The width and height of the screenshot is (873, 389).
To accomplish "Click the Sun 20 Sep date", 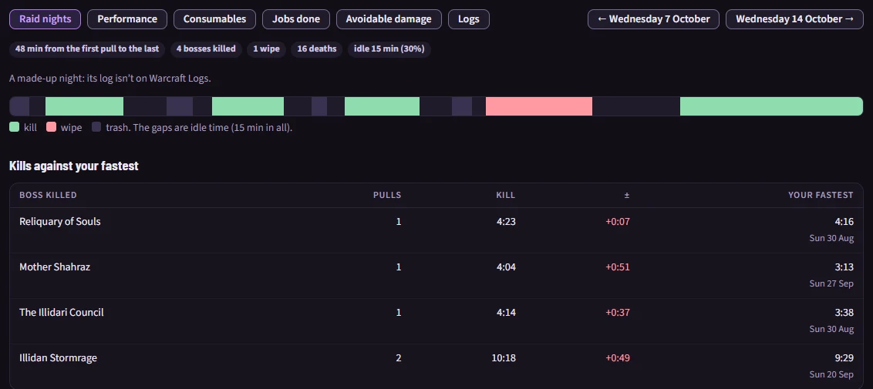I will (x=831, y=374).
